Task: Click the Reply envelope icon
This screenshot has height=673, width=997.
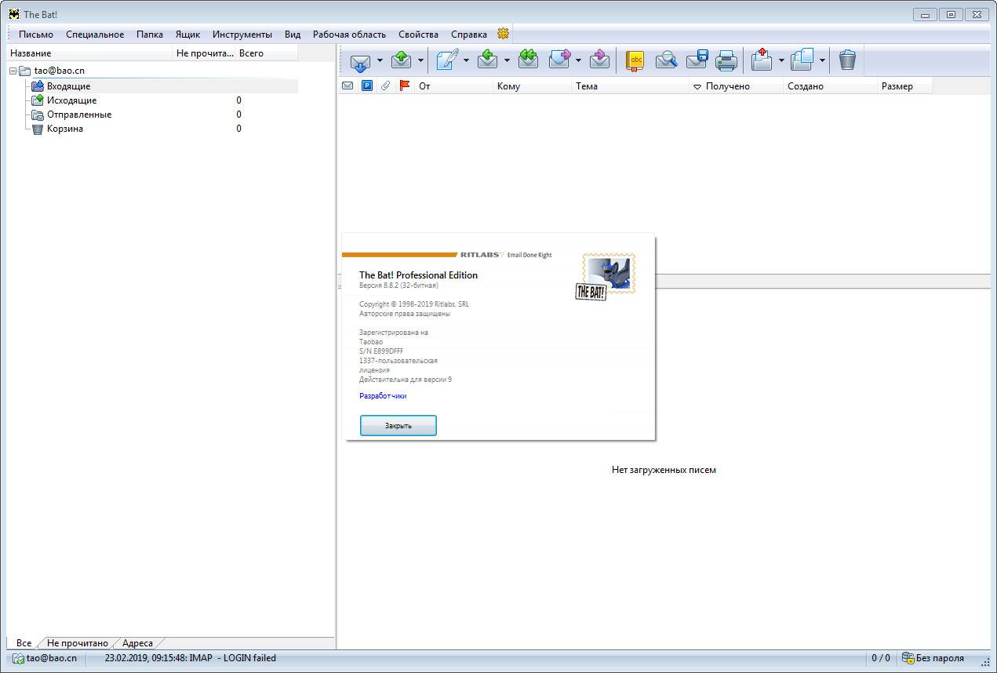Action: [487, 60]
